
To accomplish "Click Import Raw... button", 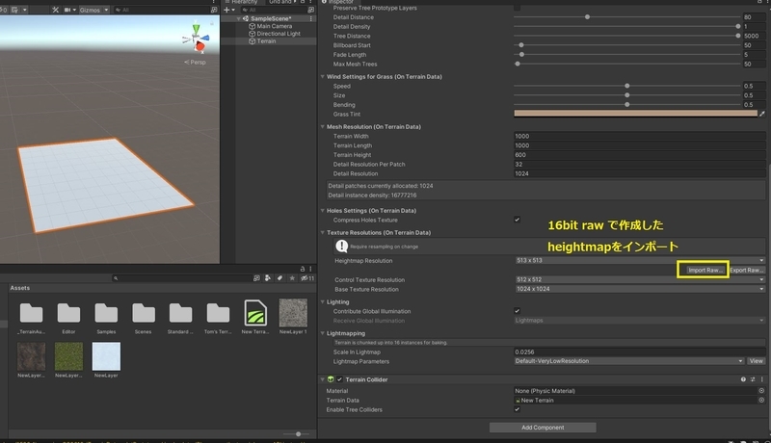I will pyautogui.click(x=704, y=270).
